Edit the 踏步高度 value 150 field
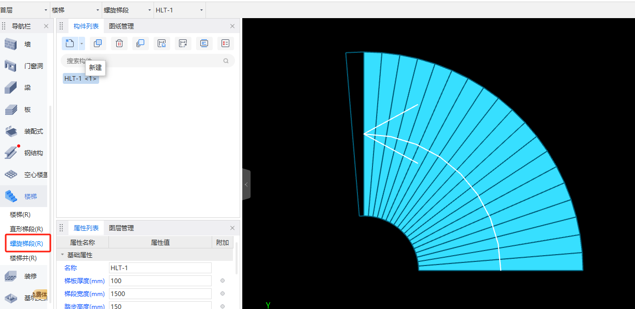This screenshot has width=635, height=309. coord(160,306)
